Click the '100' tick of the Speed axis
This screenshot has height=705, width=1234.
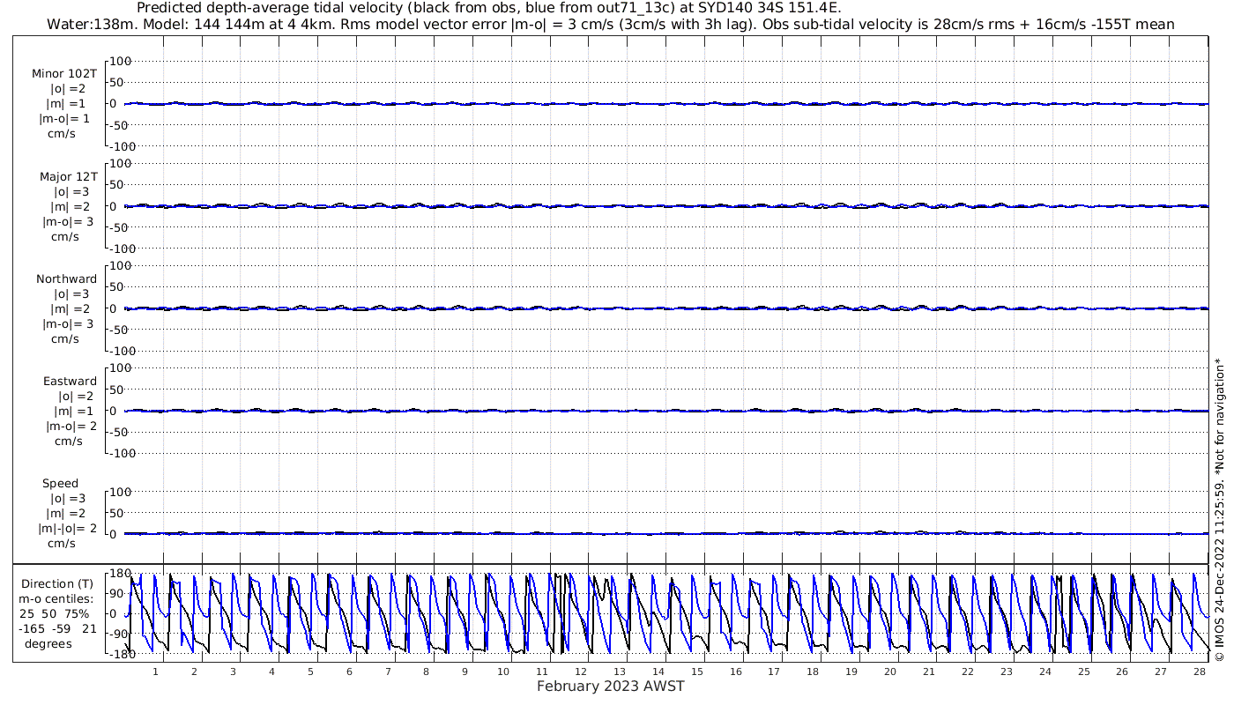[120, 492]
